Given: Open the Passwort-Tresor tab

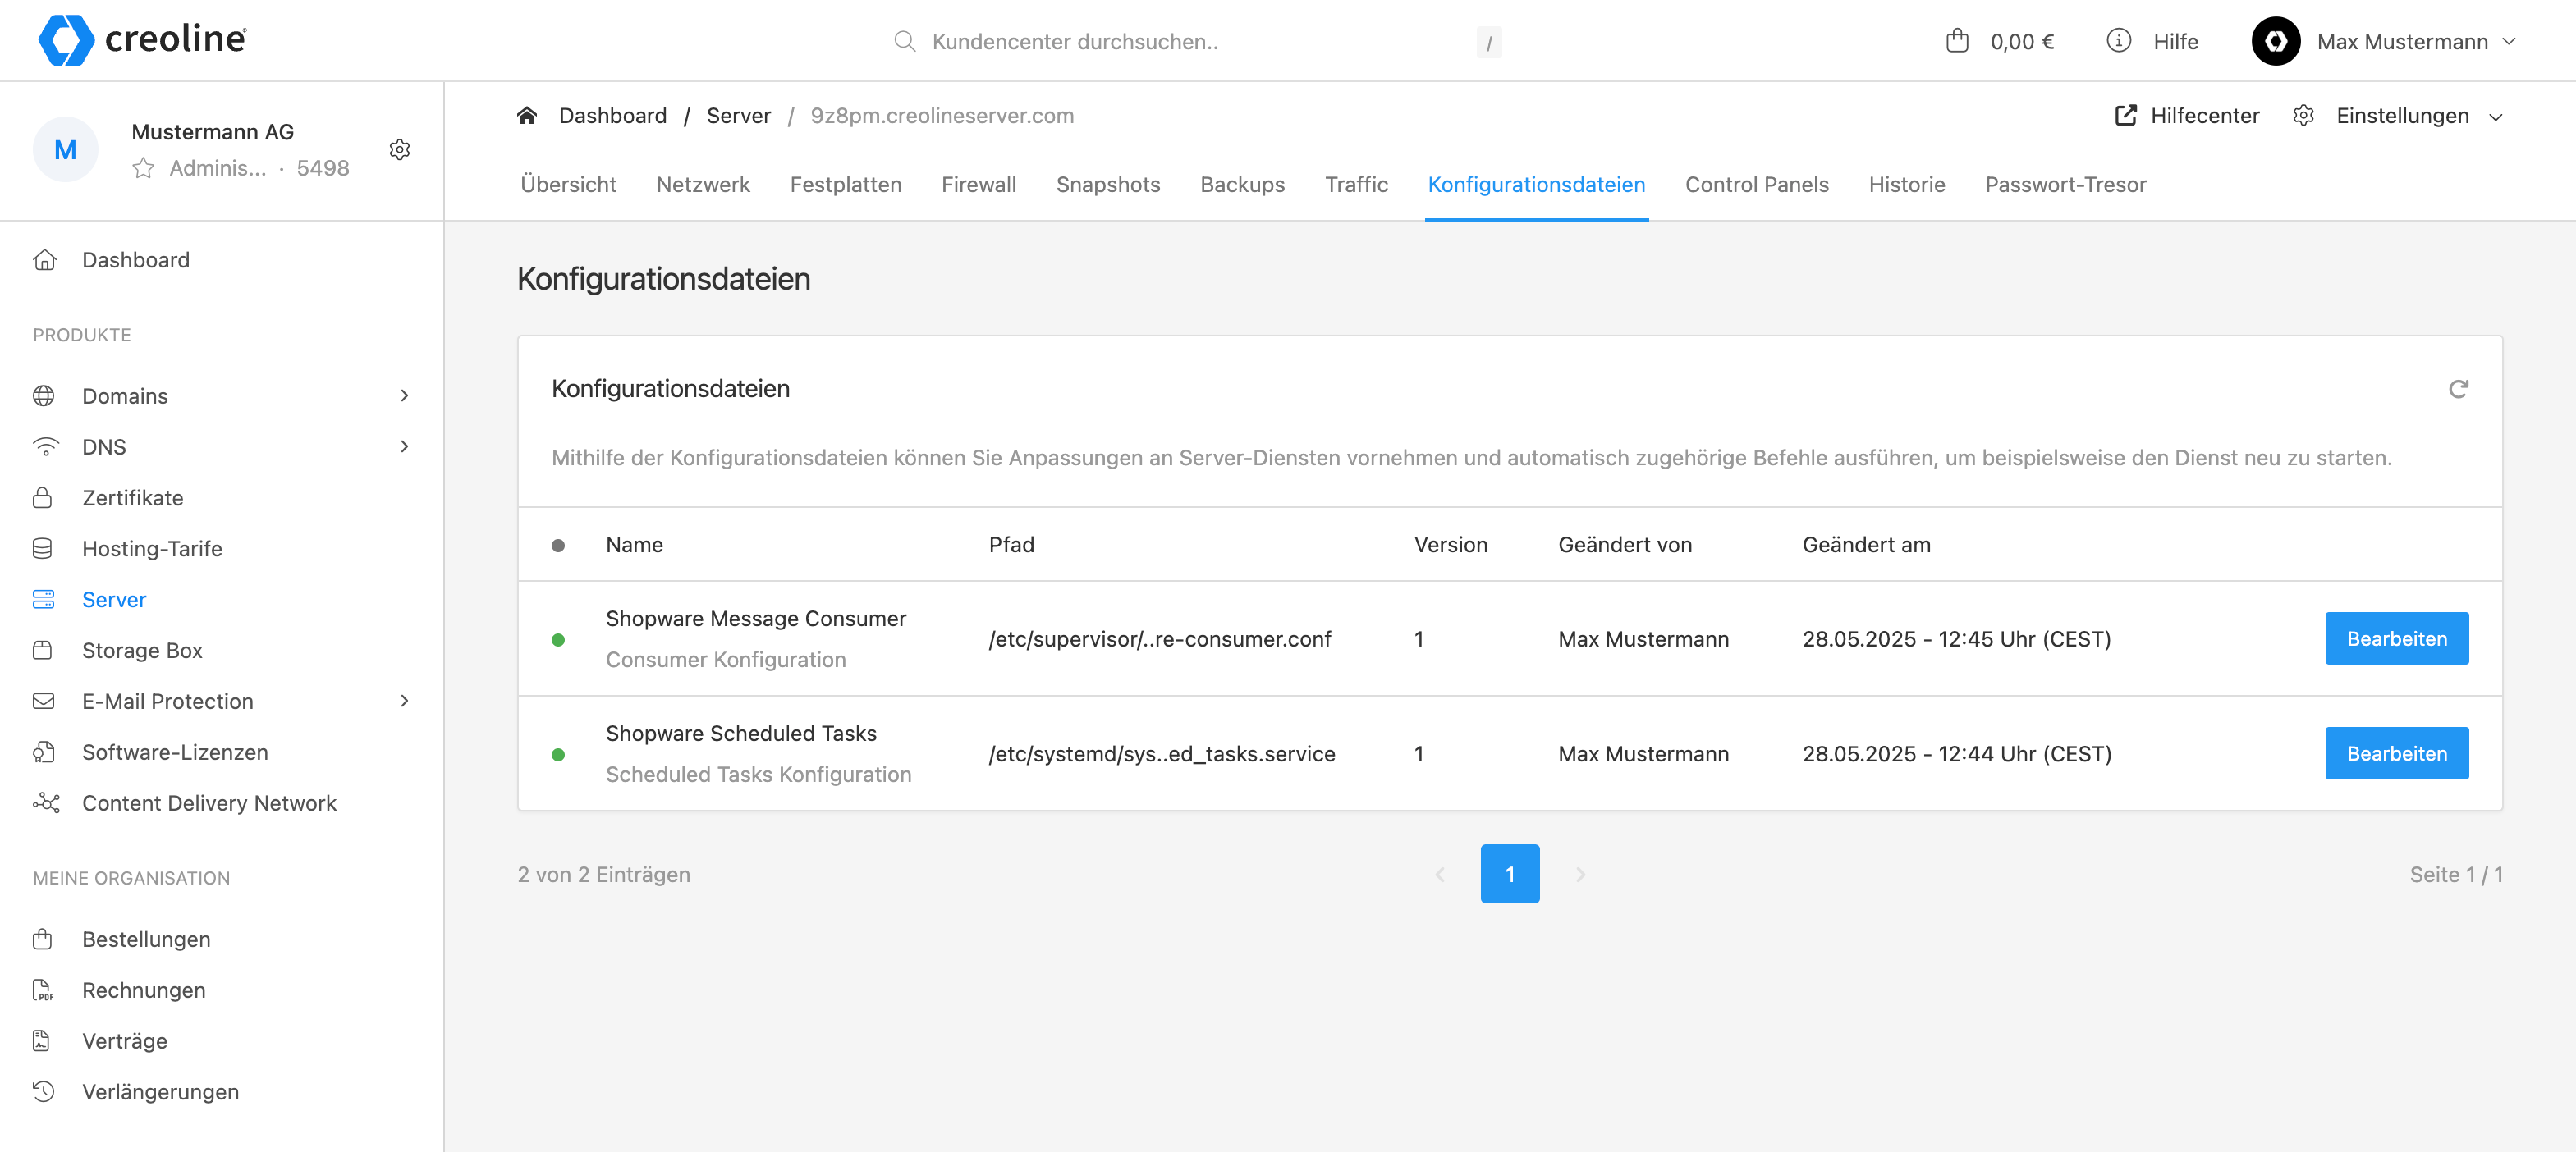Looking at the screenshot, I should (2066, 185).
